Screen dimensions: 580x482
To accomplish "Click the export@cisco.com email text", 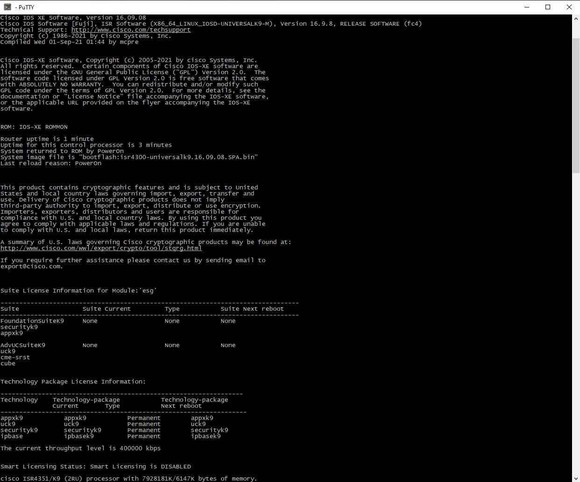I will [x=31, y=266].
